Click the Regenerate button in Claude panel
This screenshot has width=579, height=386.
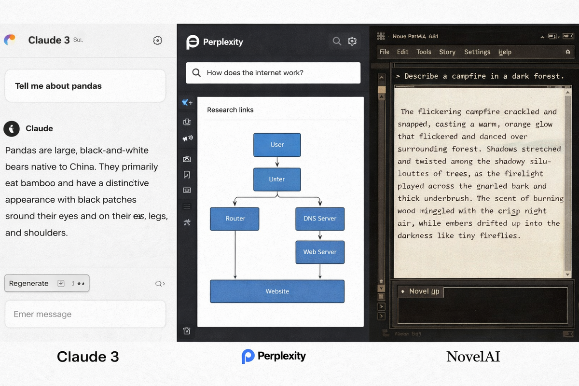pyautogui.click(x=47, y=283)
